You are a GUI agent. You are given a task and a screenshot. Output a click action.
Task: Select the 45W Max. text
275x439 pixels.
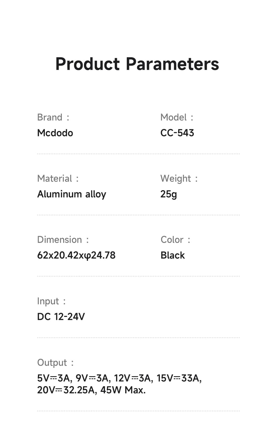point(123,390)
